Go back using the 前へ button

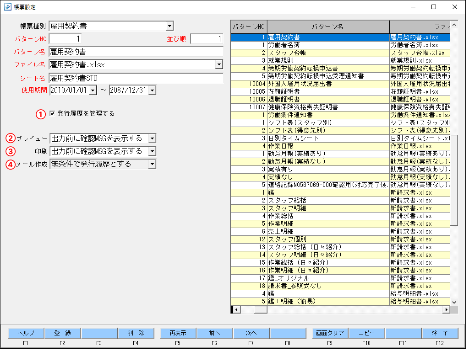coord(214,333)
